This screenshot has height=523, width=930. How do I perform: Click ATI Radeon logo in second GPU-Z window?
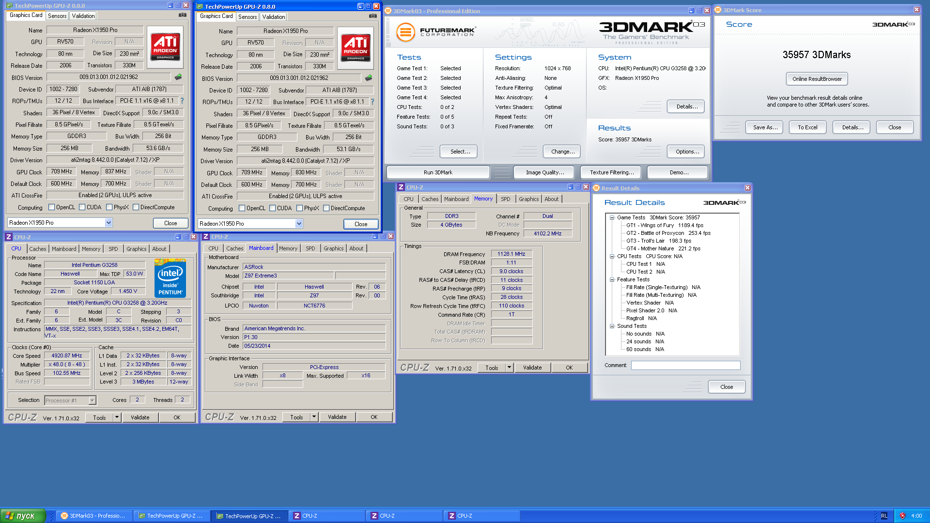[356, 48]
